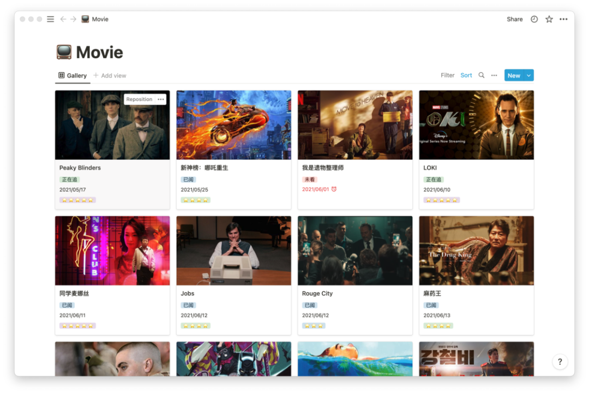
Task: Favorite this page with the star
Action: [x=549, y=19]
